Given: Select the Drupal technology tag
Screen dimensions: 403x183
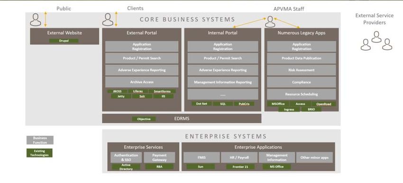Looking at the screenshot, I should 64,41.
